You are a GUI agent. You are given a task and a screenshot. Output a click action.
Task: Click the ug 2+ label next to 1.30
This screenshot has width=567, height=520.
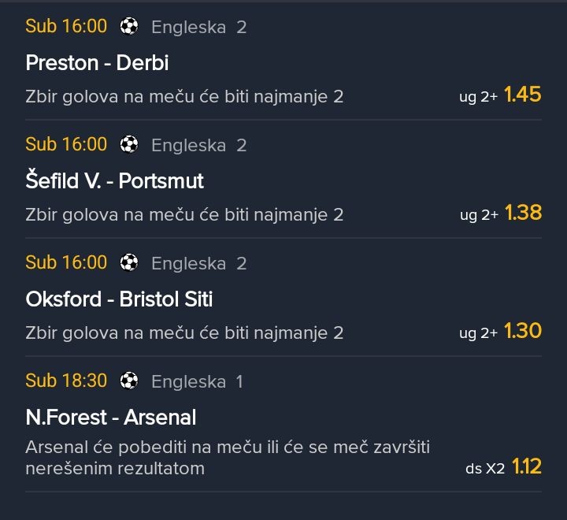(479, 333)
